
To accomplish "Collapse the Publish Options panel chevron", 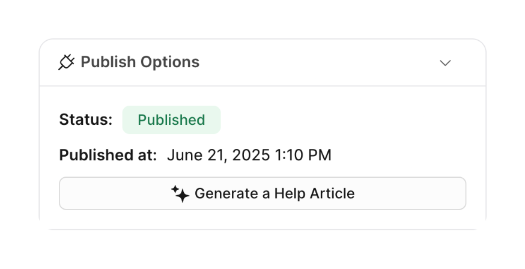I will [x=445, y=63].
